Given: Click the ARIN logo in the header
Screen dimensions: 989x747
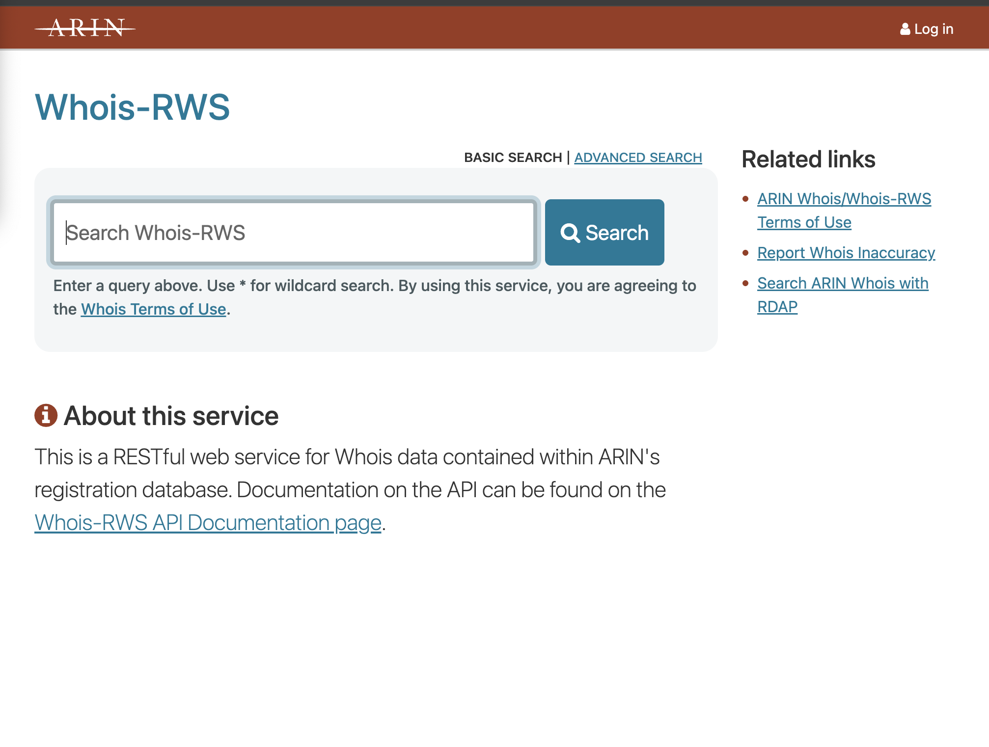Looking at the screenshot, I should tap(85, 27).
